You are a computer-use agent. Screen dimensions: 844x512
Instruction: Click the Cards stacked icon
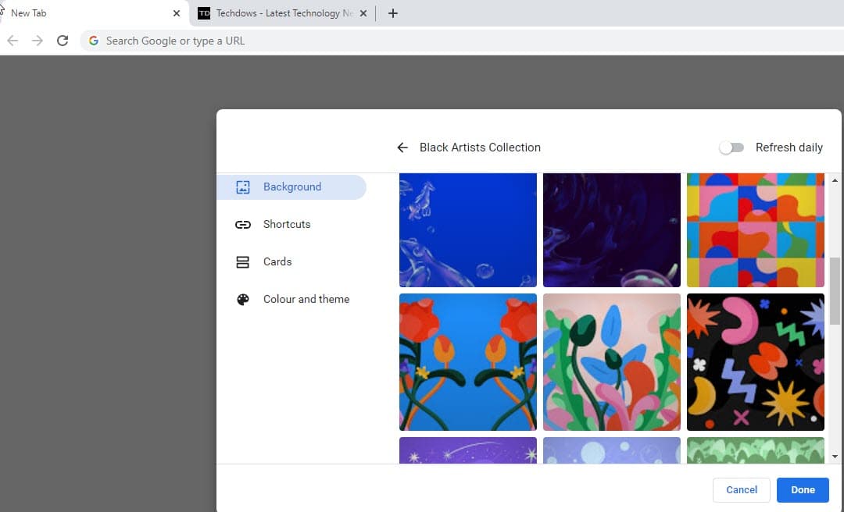[x=243, y=262]
